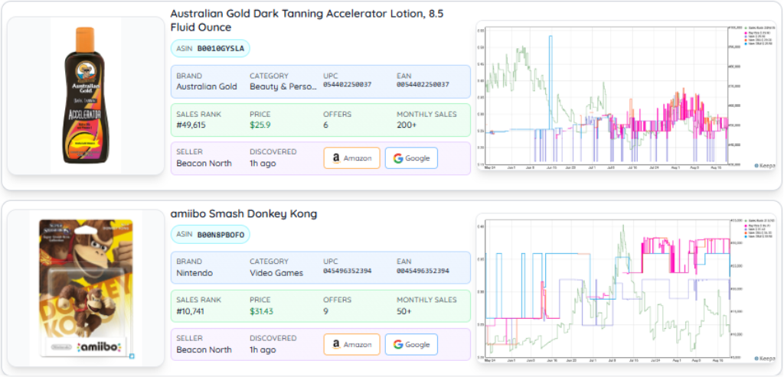Click brand value Nintendo
784x377 pixels.
(x=194, y=273)
